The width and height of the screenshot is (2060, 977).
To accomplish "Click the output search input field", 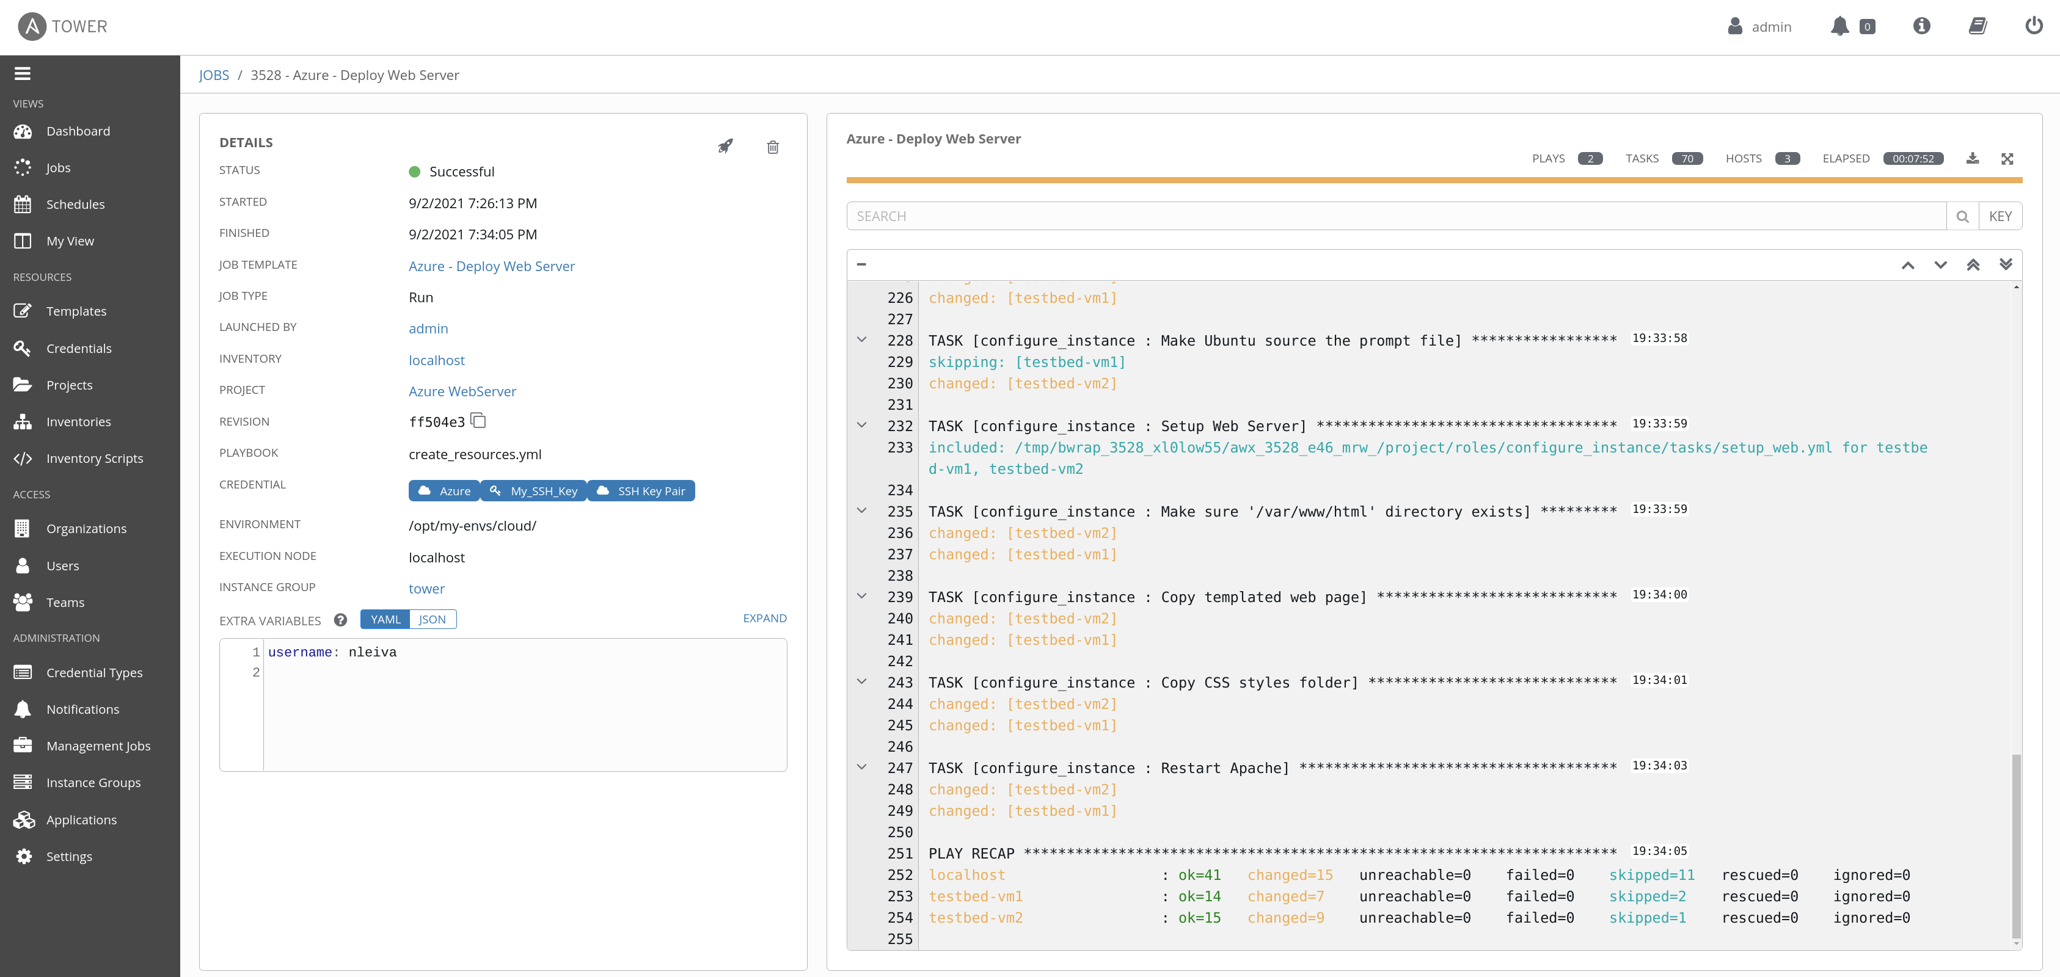I will click(x=1395, y=216).
